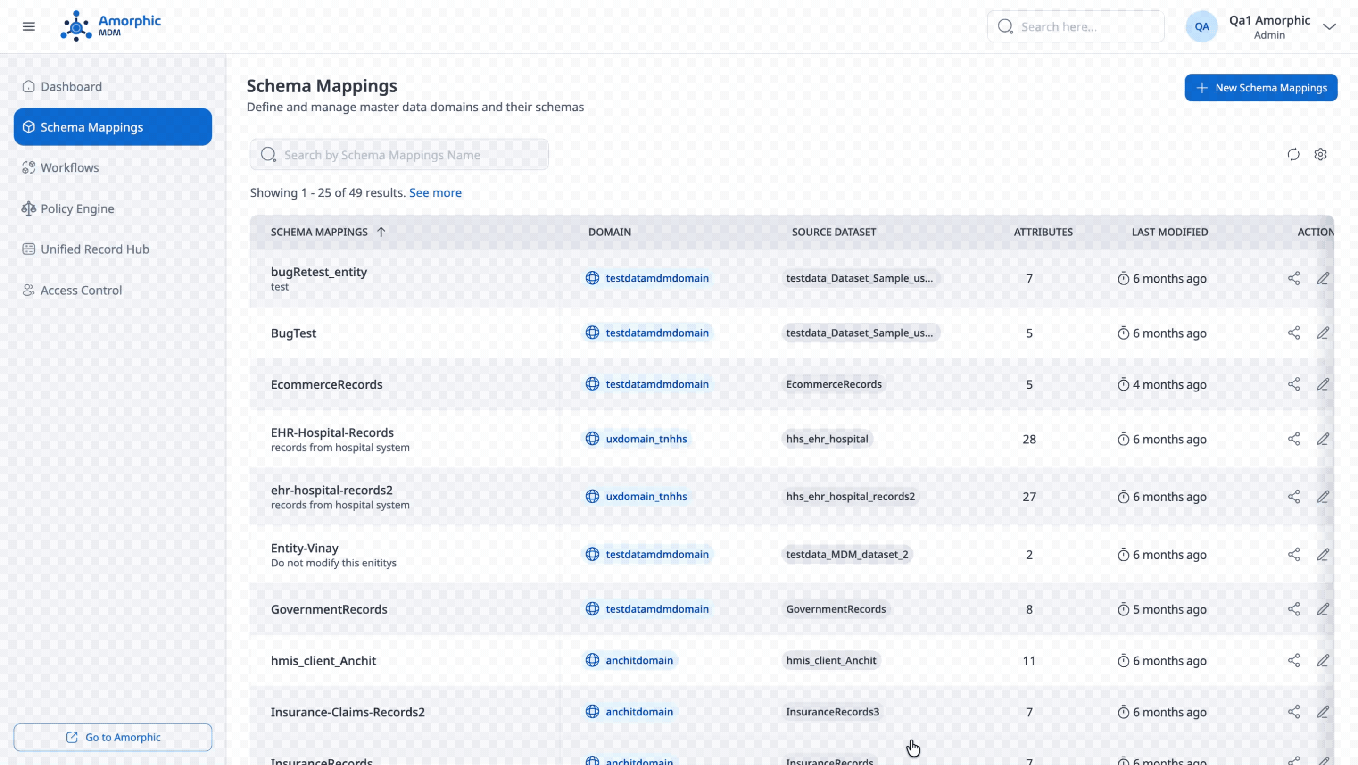Open Policy Engine in the sidebar
The width and height of the screenshot is (1358, 765).
pyautogui.click(x=113, y=209)
